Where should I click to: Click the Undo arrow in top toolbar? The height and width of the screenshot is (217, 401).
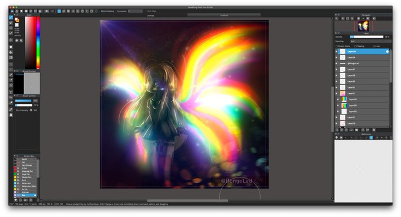click(x=47, y=11)
